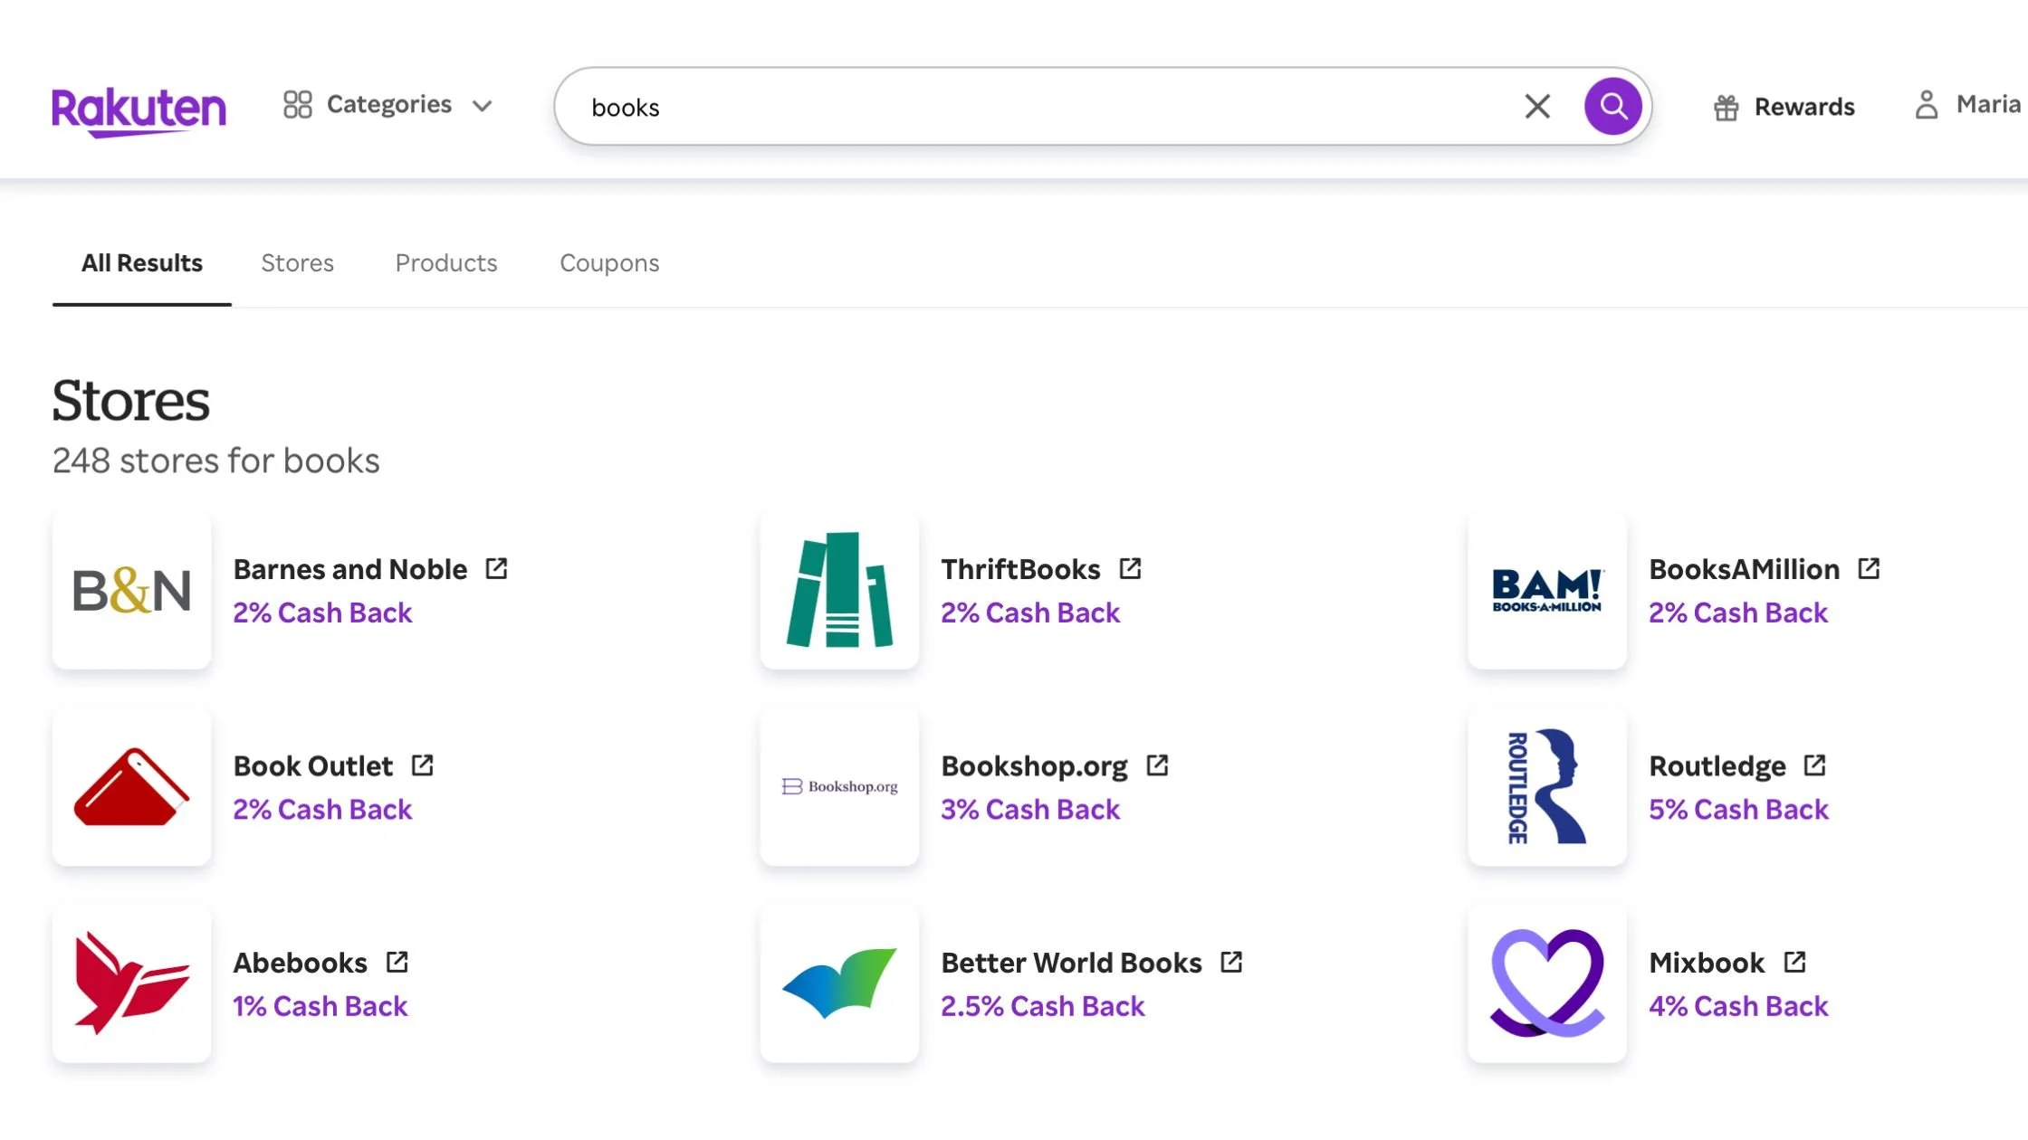Open the Rewards gift icon
Viewport: 2028px width, 1140px height.
(x=1727, y=108)
